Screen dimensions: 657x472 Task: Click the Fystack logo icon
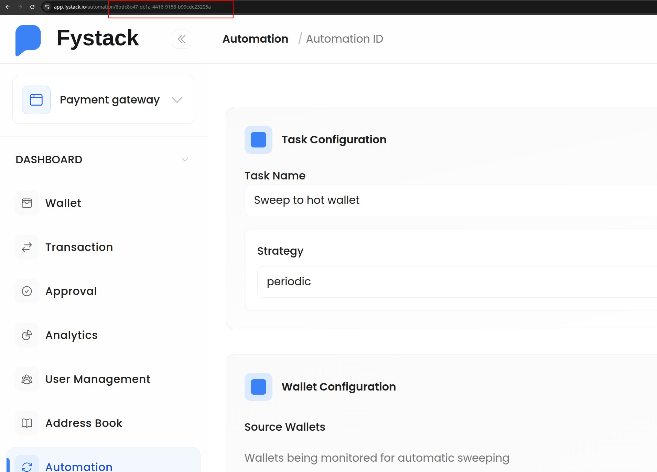(28, 39)
